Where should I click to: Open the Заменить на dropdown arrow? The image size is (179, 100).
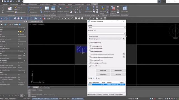[x=124, y=33]
